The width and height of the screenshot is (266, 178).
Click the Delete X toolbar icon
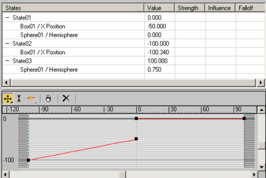[x=66, y=98]
